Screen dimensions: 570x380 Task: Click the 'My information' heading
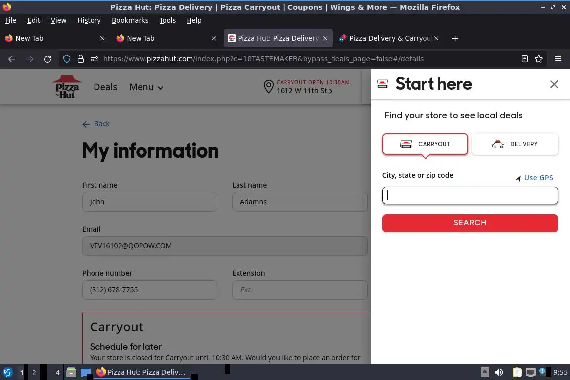(150, 151)
